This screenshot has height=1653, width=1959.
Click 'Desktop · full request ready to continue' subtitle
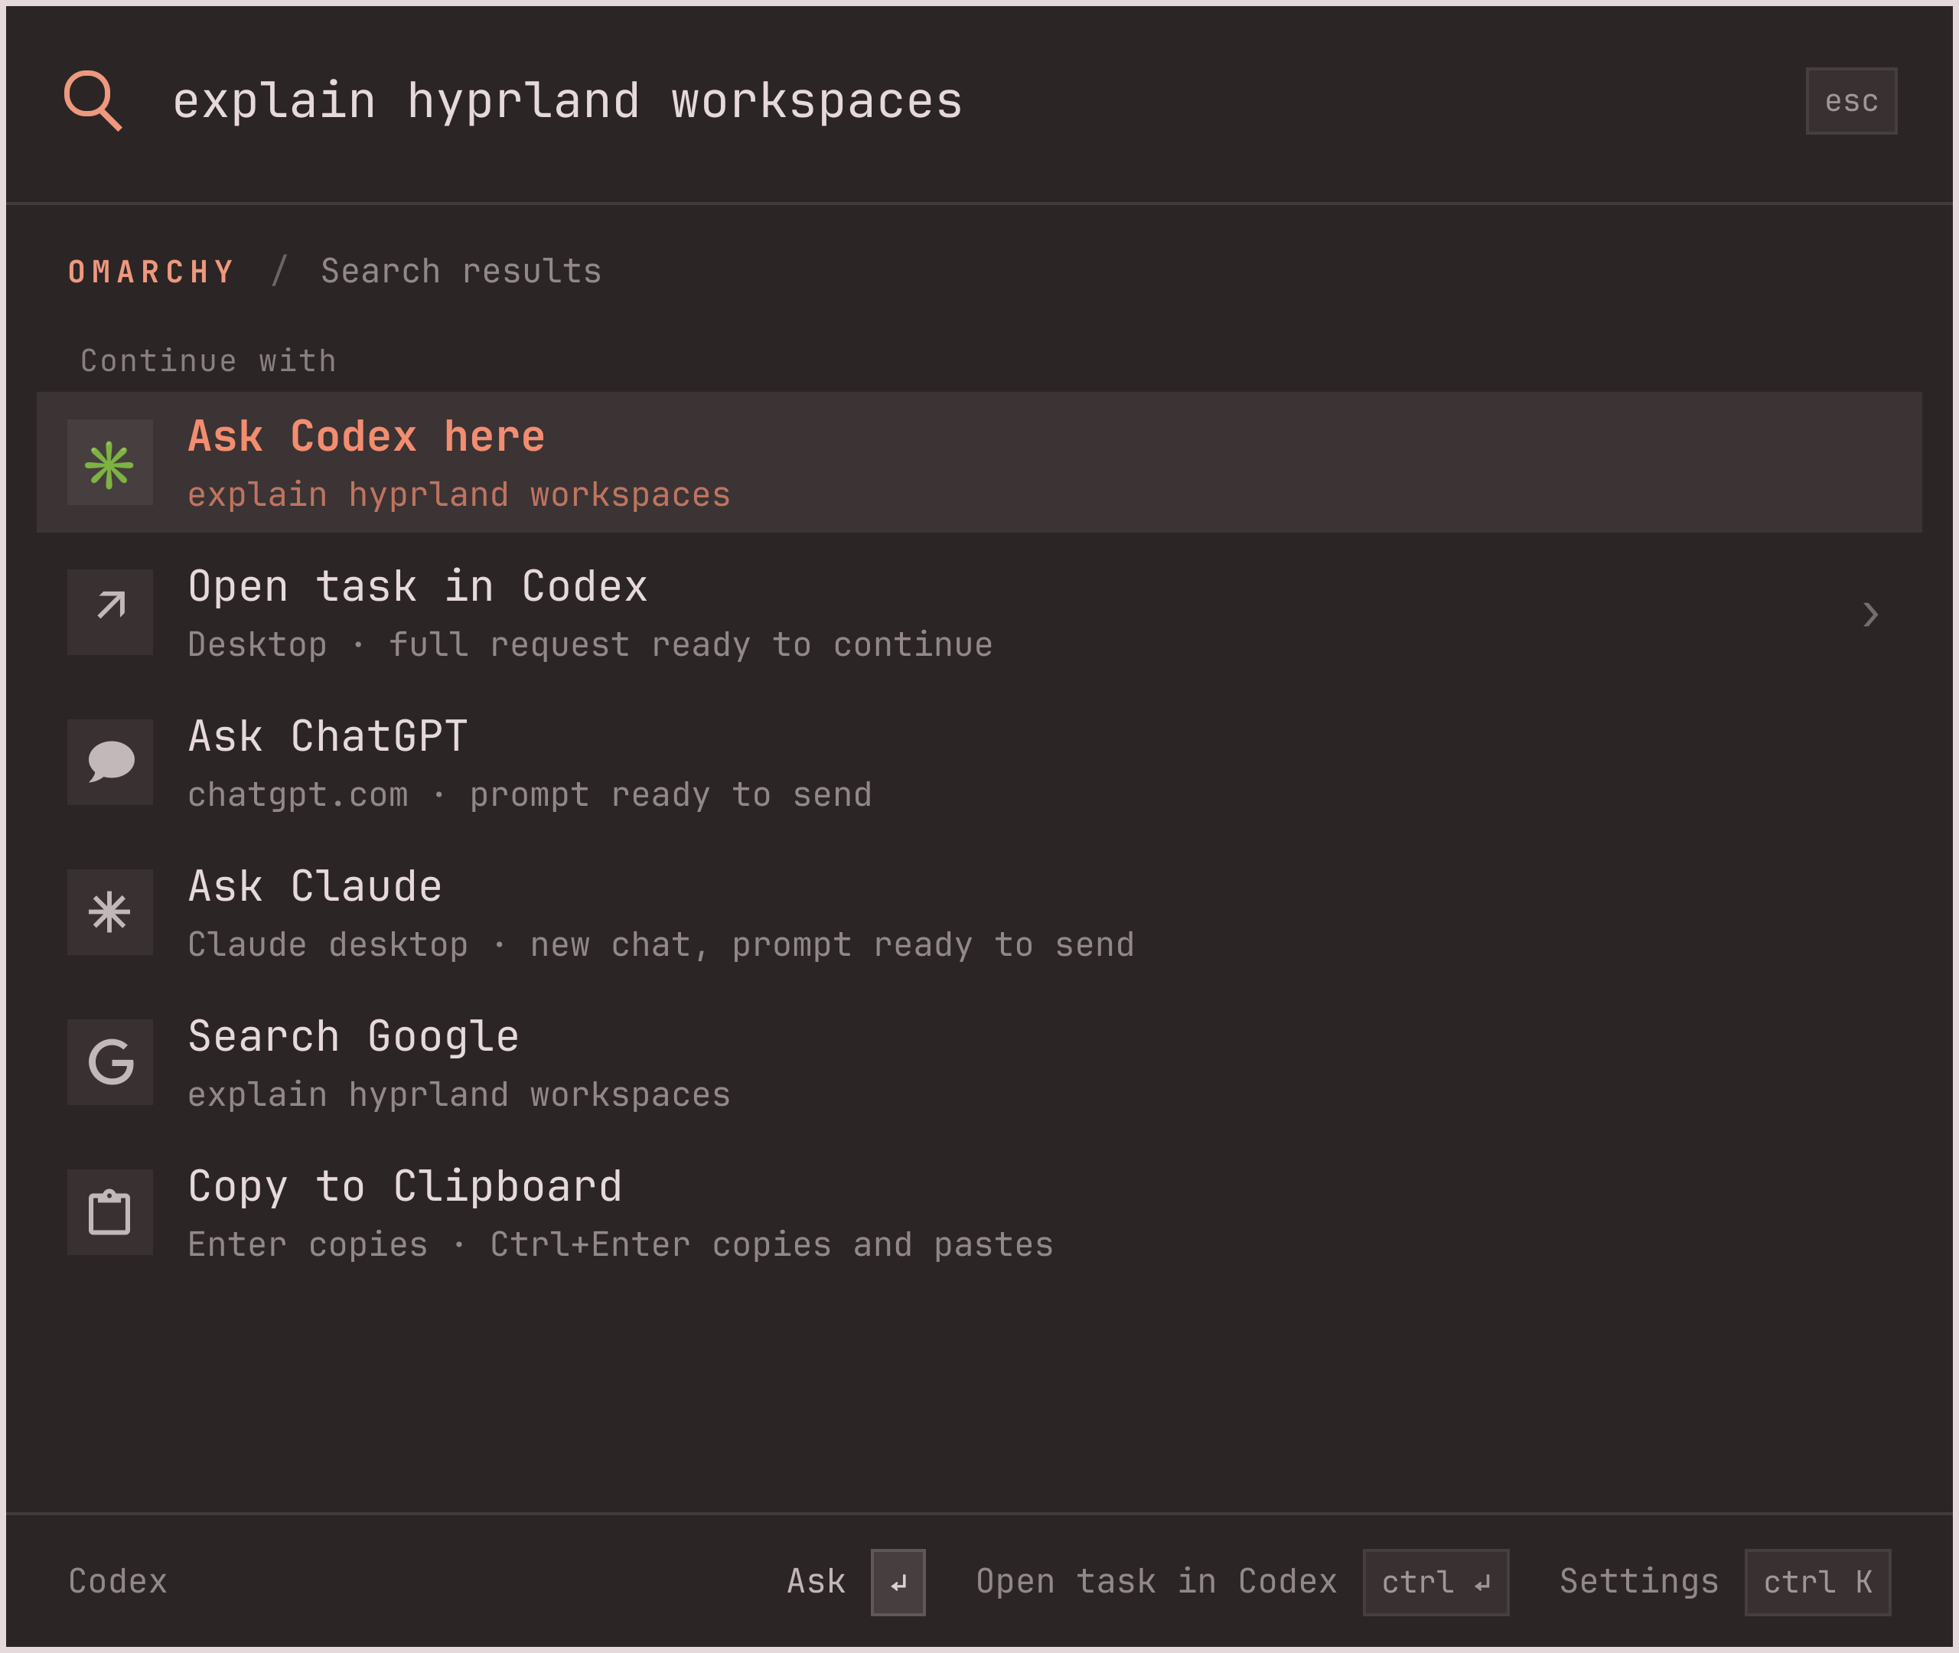pyautogui.click(x=590, y=644)
